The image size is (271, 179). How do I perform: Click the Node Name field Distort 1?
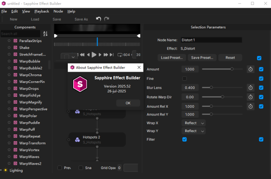tap(211, 40)
